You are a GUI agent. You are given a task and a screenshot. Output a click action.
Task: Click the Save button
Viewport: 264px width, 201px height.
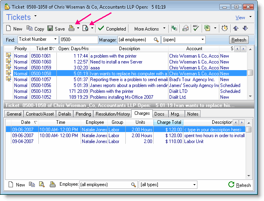tap(56, 29)
